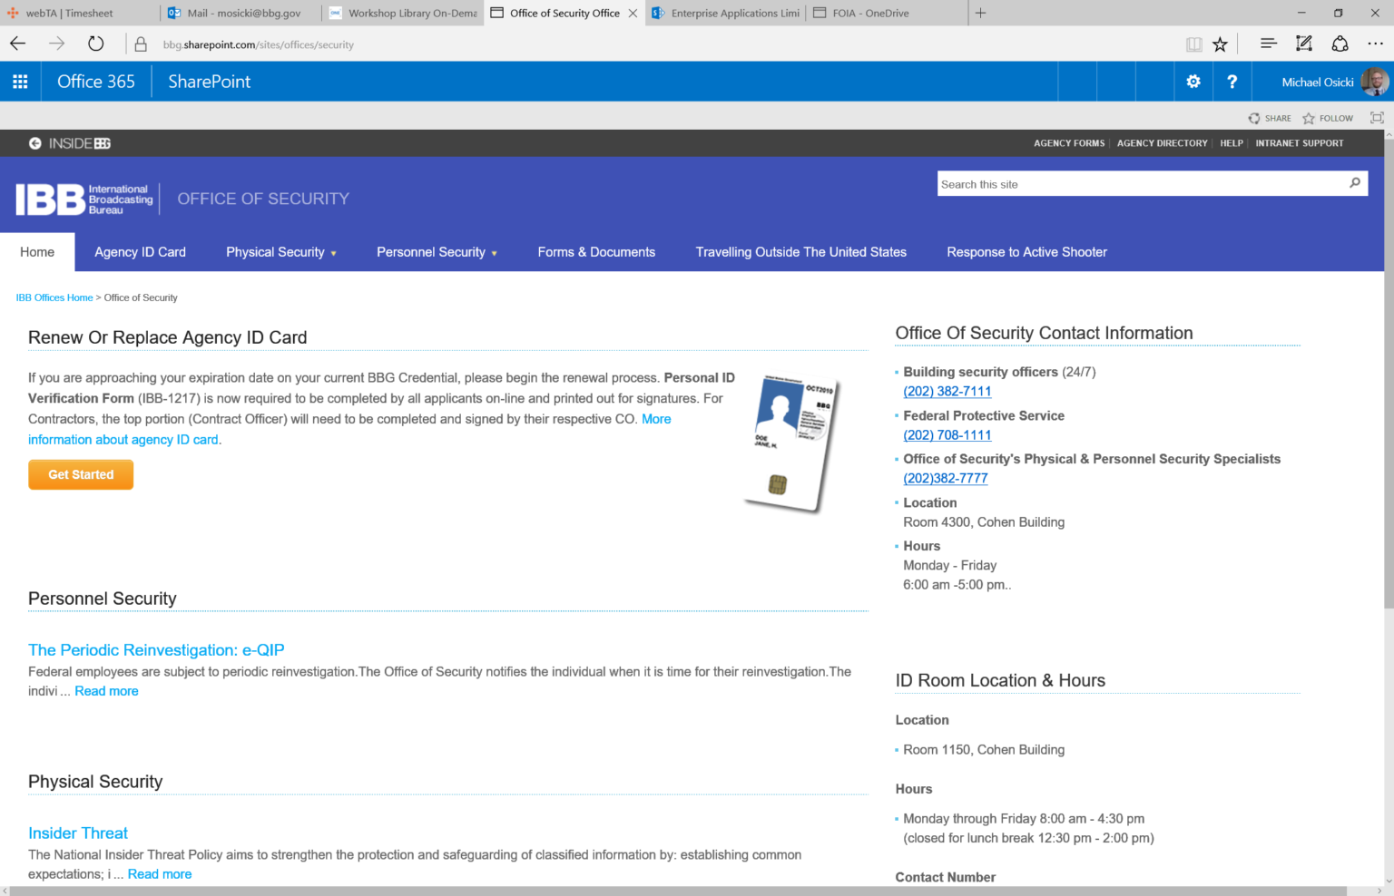Click the Get Started button

click(81, 474)
